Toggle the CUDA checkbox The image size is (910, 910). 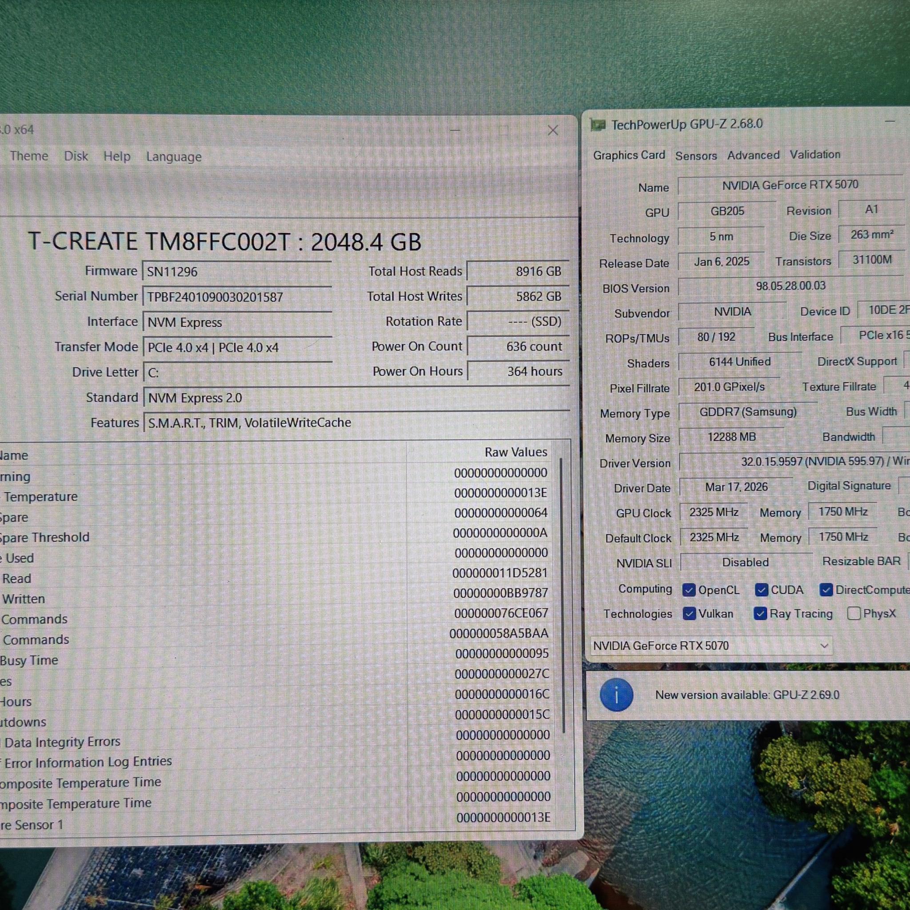click(x=761, y=590)
